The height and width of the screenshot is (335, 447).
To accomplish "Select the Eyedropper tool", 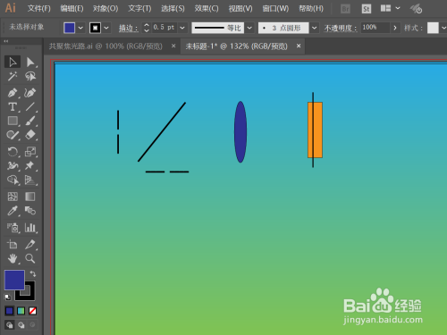I will (x=13, y=211).
